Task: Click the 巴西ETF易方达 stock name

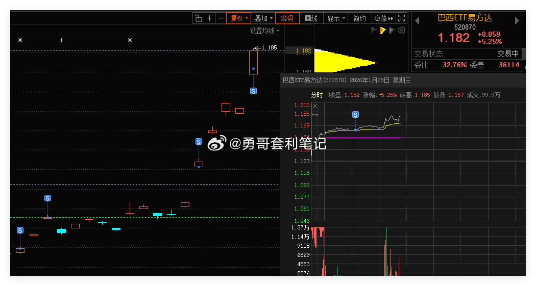Action: (465, 18)
